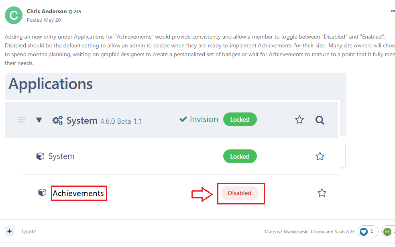The width and height of the screenshot is (395, 247).
Task: Select the Achievements application label
Action: [x=79, y=193]
